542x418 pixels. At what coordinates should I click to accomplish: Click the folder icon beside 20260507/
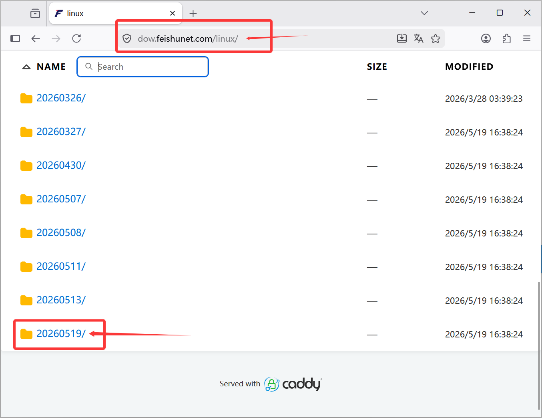click(x=26, y=199)
